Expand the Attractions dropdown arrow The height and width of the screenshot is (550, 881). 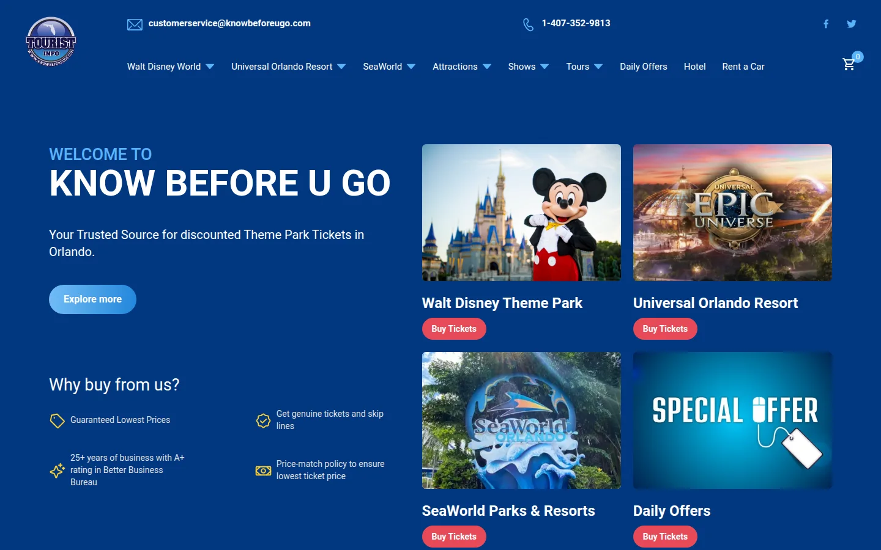coord(487,67)
